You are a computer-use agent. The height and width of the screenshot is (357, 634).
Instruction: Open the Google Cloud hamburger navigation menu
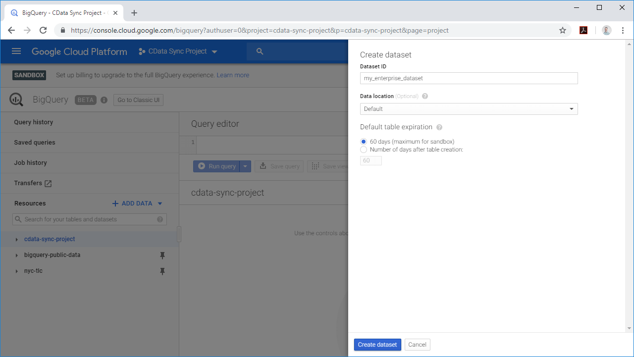click(16, 51)
